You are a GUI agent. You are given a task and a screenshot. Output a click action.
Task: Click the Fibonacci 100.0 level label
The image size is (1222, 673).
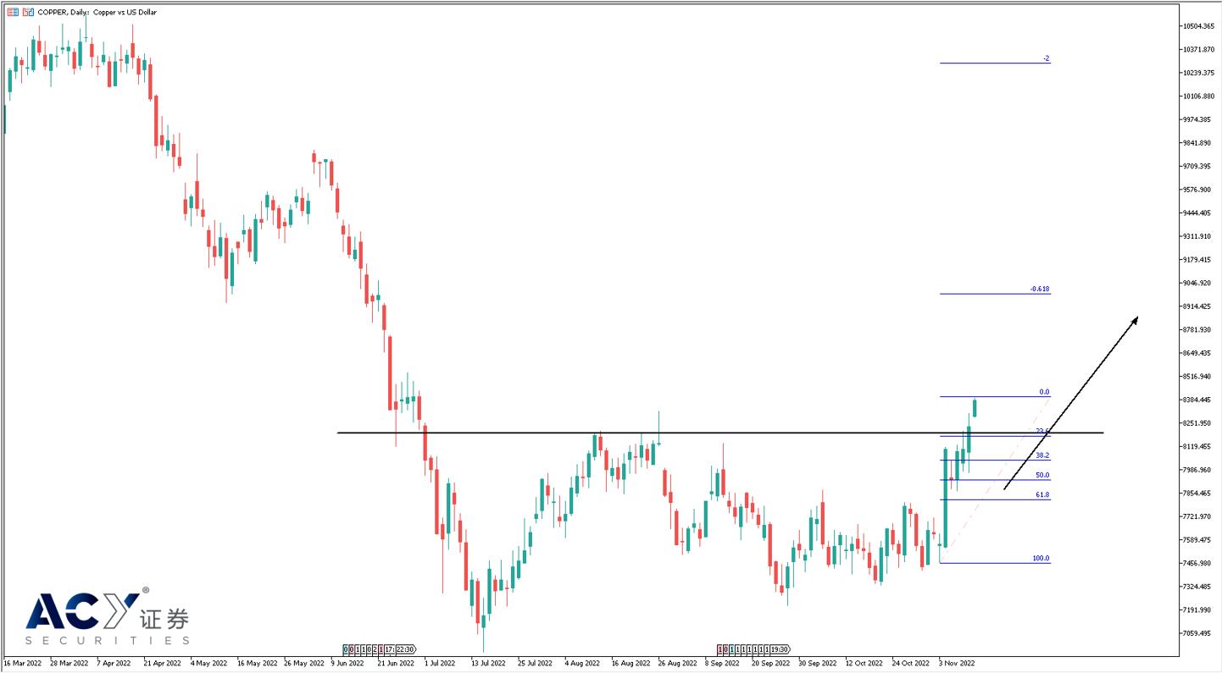[1041, 558]
